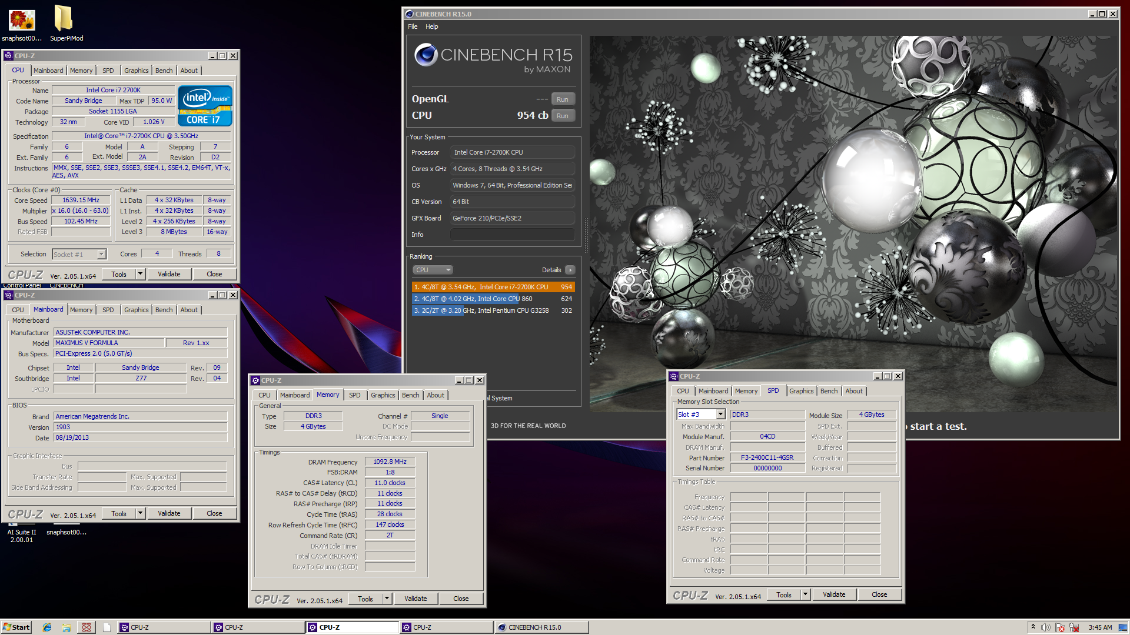Click the Info field in Cinebench Your System
The width and height of the screenshot is (1130, 635).
[x=512, y=235]
